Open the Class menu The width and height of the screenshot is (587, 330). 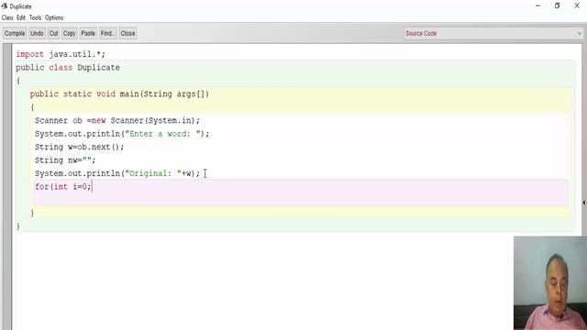pyautogui.click(x=7, y=17)
